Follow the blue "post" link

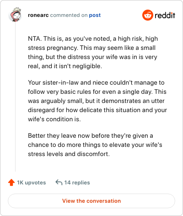click(x=95, y=15)
